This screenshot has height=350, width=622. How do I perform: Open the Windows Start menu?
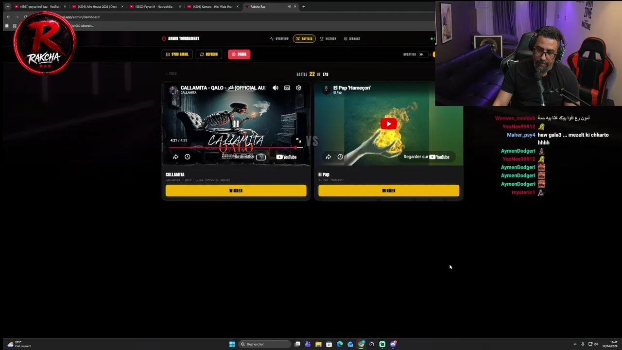pos(232,344)
